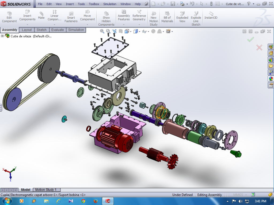The width and height of the screenshot is (274, 205).
Task: Click Zoom to Fit magnifier icon
Action: point(102,31)
